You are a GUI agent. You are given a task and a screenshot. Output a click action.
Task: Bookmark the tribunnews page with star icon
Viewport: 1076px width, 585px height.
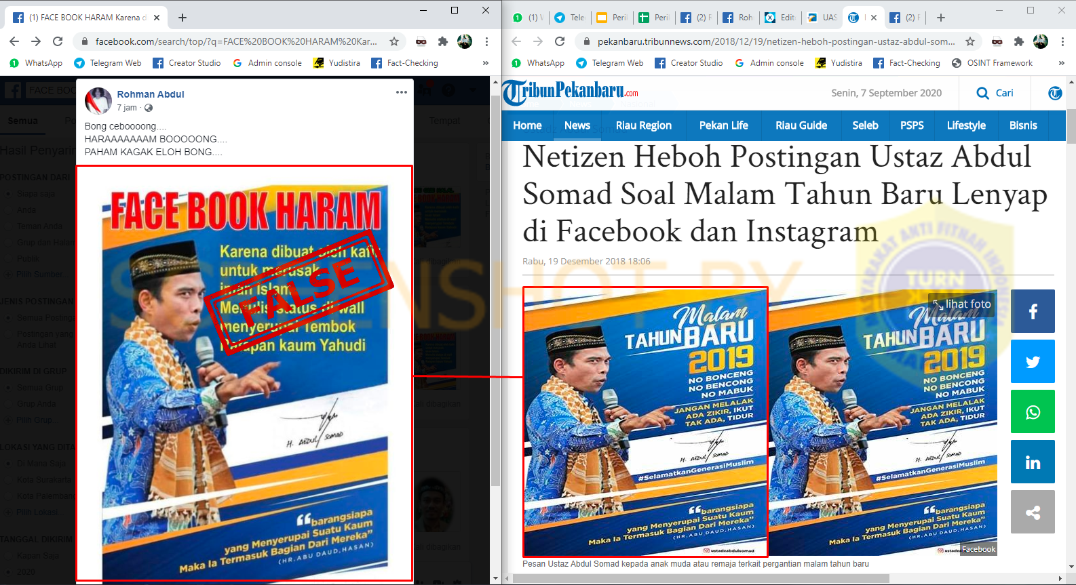click(970, 41)
